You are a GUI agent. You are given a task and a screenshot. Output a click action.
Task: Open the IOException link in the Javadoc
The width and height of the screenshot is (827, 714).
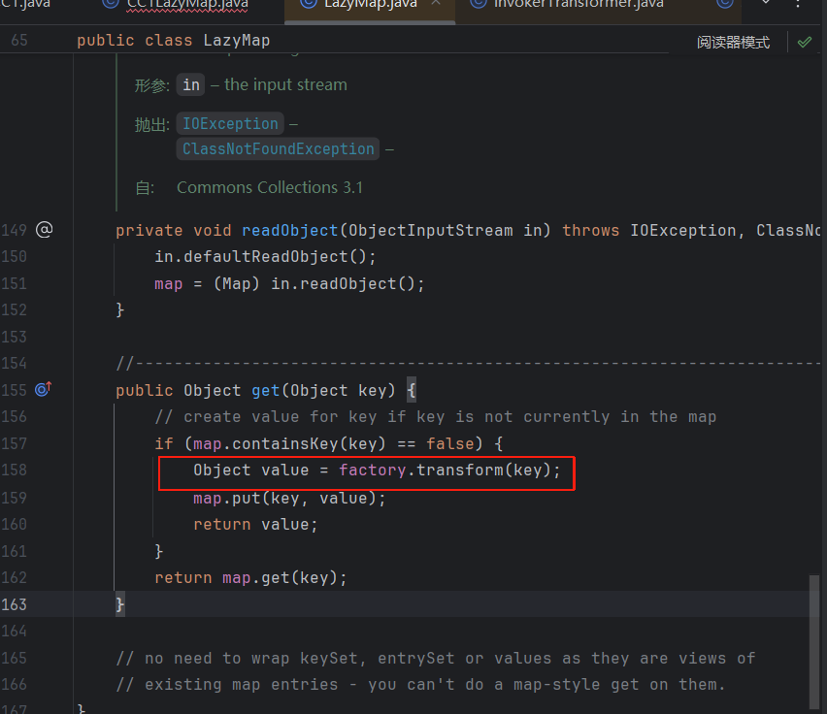coord(230,124)
